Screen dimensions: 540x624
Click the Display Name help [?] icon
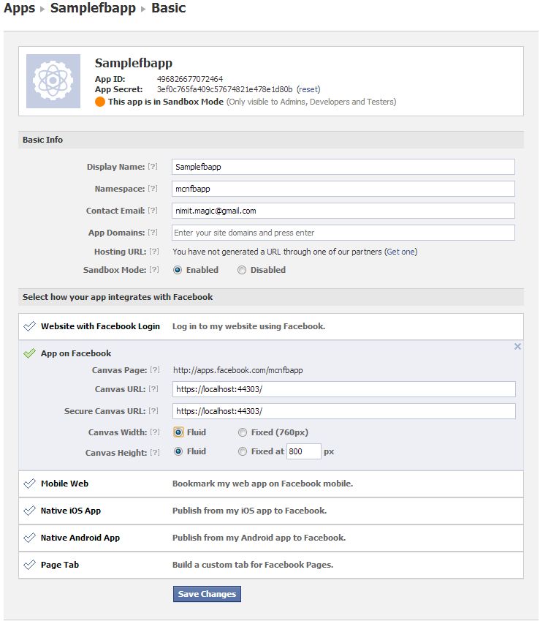pyautogui.click(x=153, y=167)
